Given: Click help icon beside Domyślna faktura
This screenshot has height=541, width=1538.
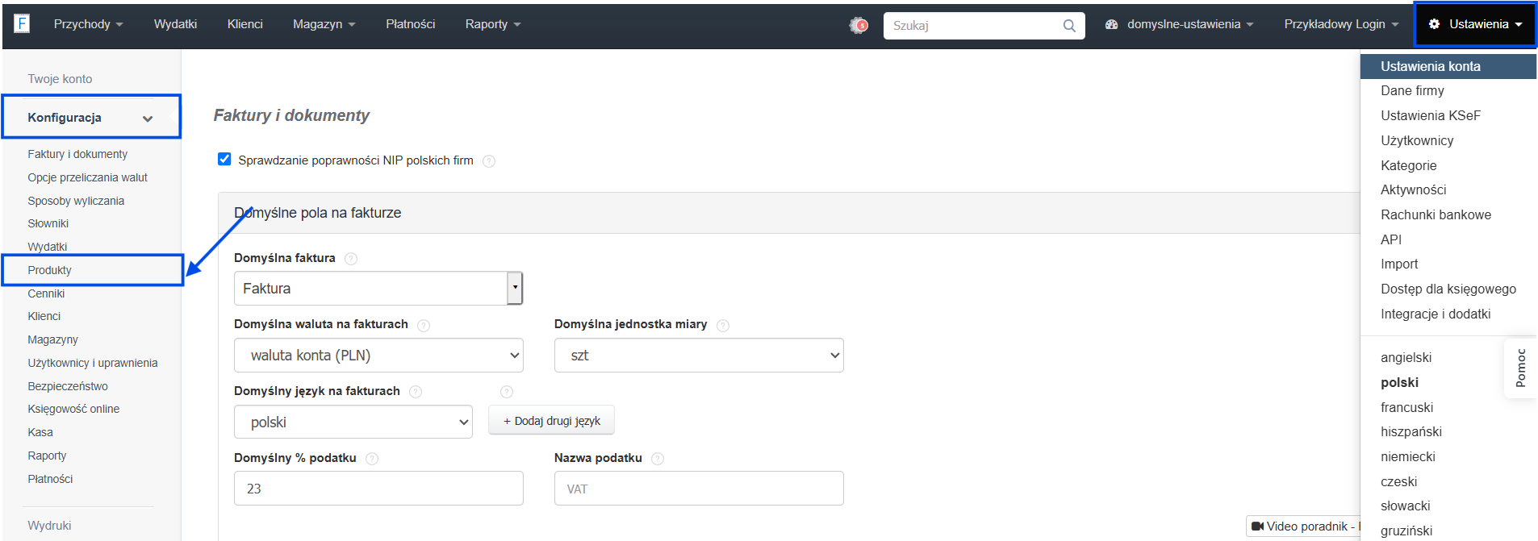Looking at the screenshot, I should pos(351,259).
